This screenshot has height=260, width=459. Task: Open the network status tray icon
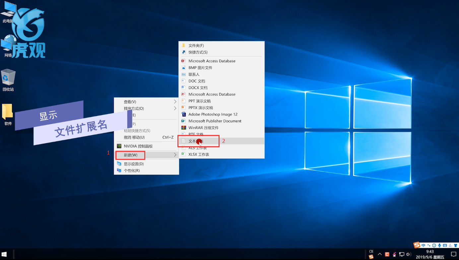[x=402, y=254]
